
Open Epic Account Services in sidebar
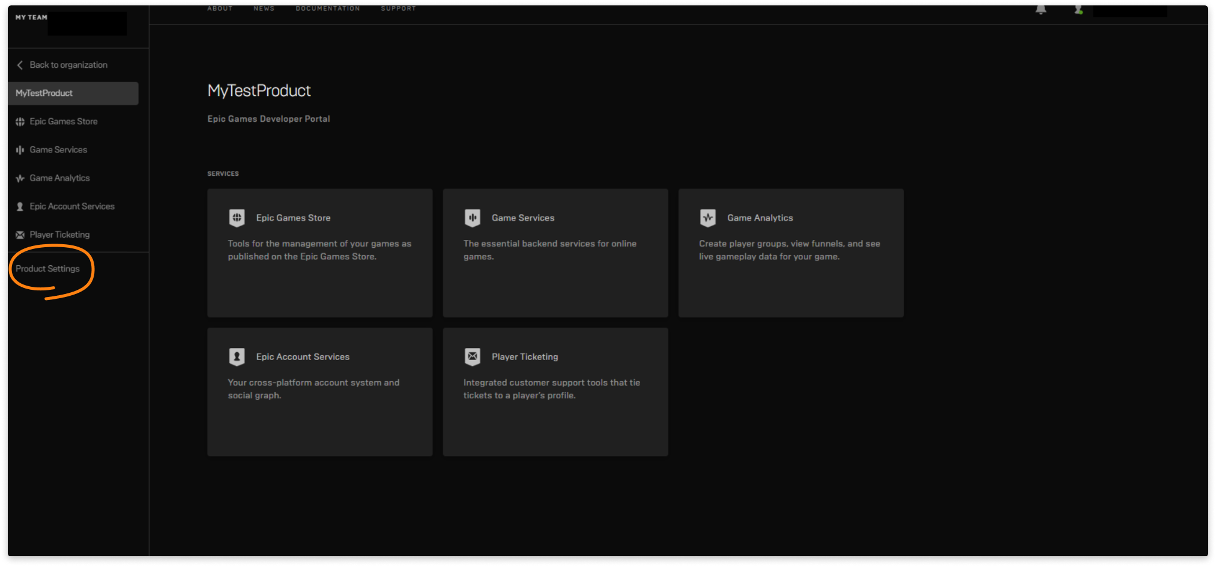tap(72, 206)
